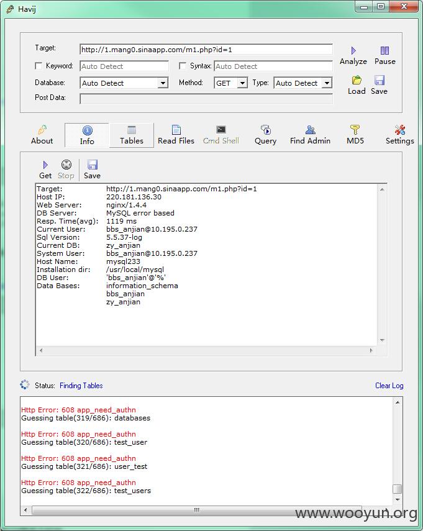The width and height of the screenshot is (423, 531).
Task: Click Get to fetch info
Action: [45, 170]
